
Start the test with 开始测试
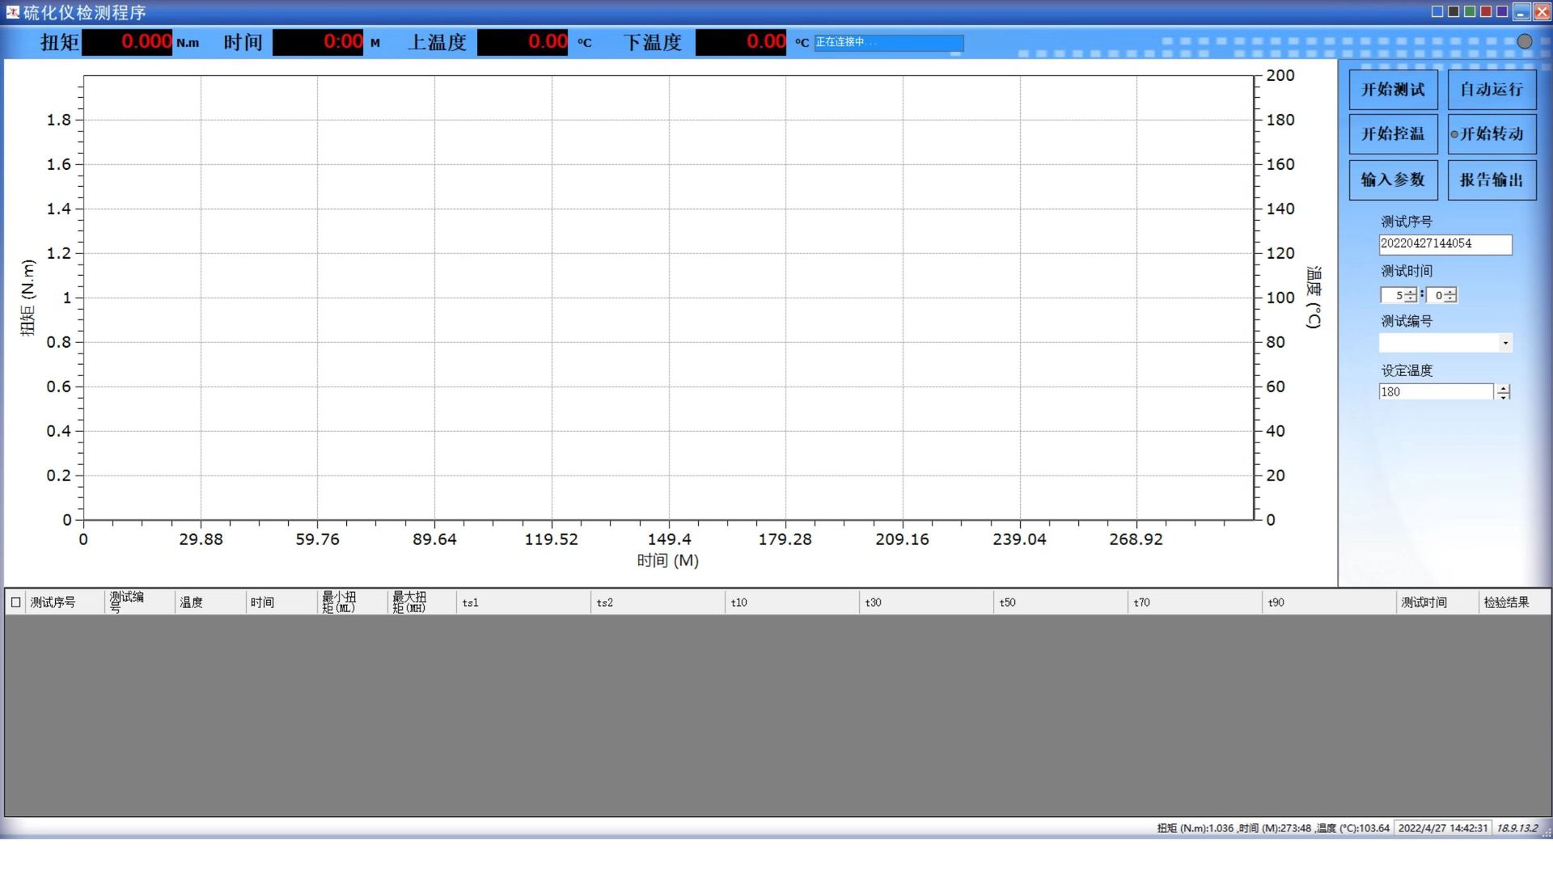pyautogui.click(x=1393, y=90)
